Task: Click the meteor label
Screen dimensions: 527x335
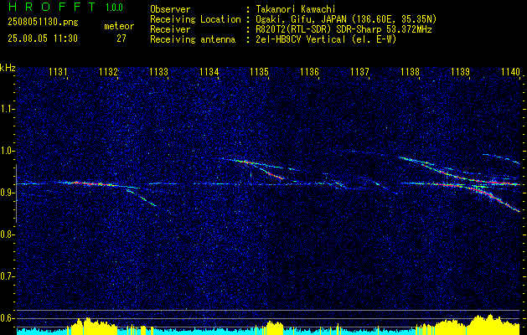Action: click(x=119, y=26)
